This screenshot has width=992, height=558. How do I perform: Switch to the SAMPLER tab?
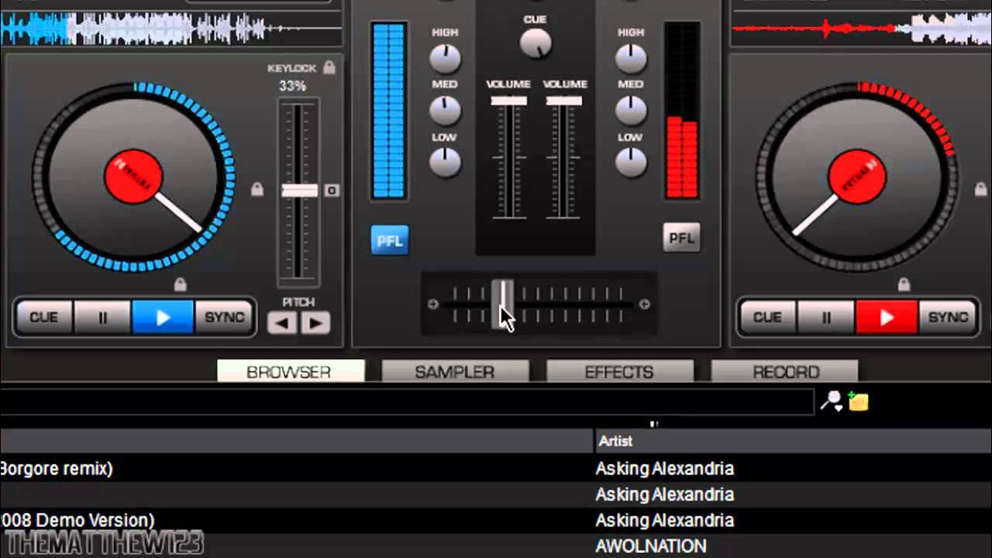pos(455,372)
